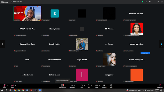The image size is (164, 92).
Task: Click the trizwanda vika participant name
Action: pyautogui.click(x=55, y=60)
